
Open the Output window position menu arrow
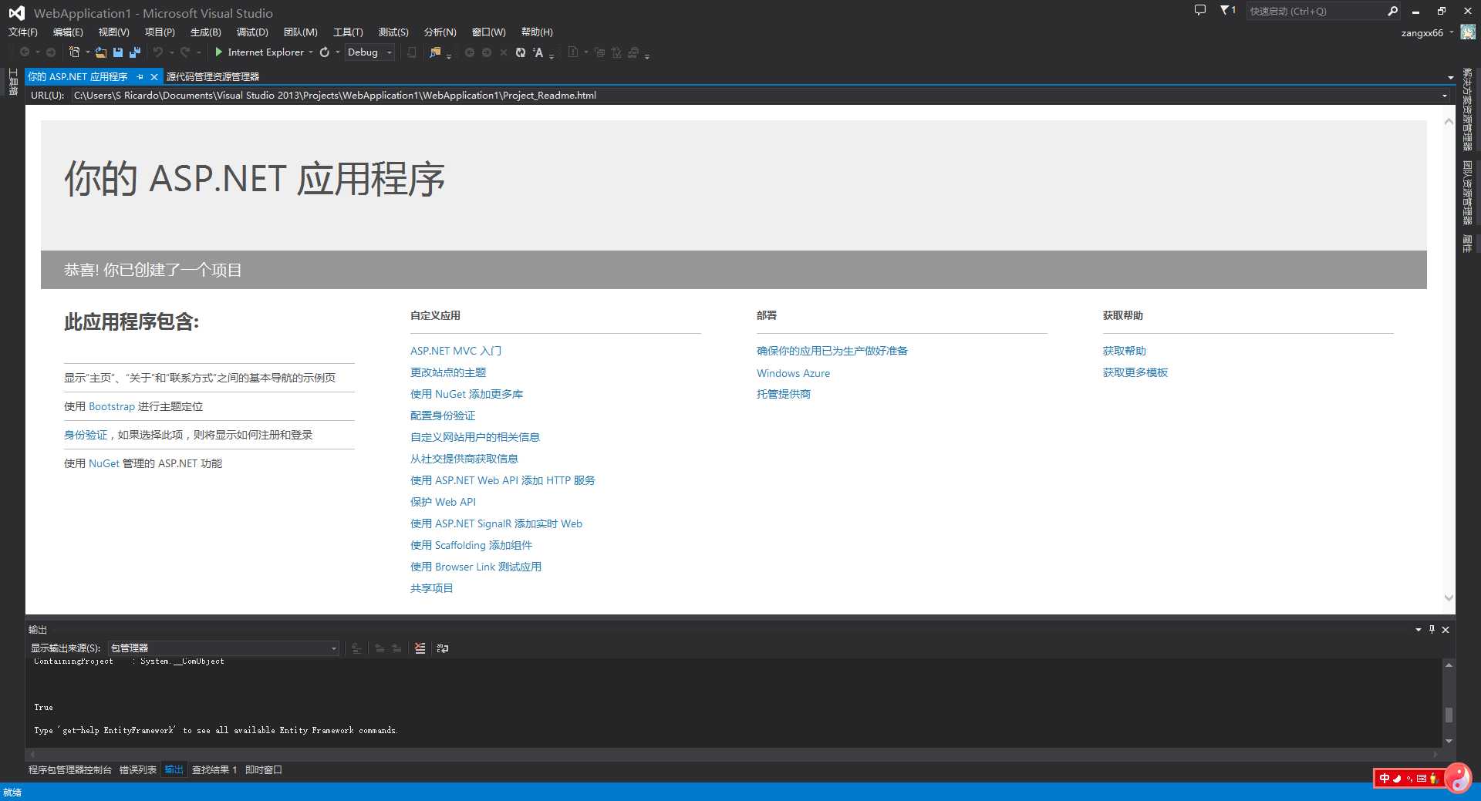pyautogui.click(x=1418, y=629)
